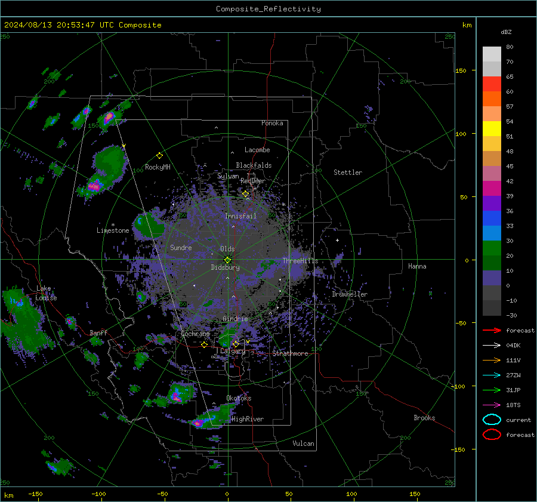The height and width of the screenshot is (502, 537).
Task: Click the Lake Louise label
Action: point(46,293)
